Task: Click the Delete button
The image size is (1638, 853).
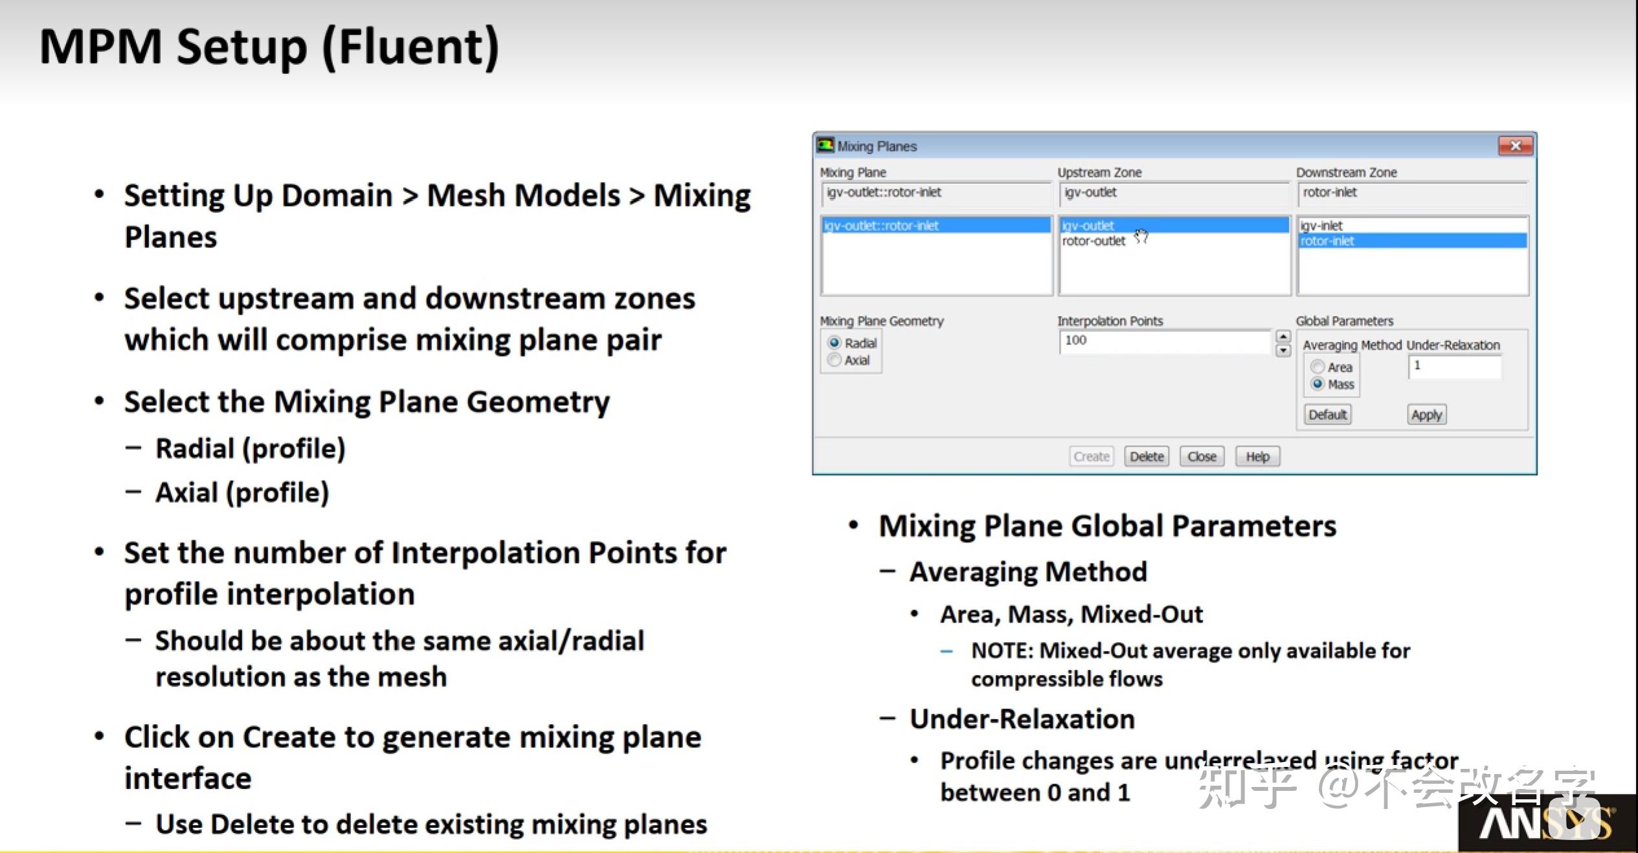Action: point(1146,456)
